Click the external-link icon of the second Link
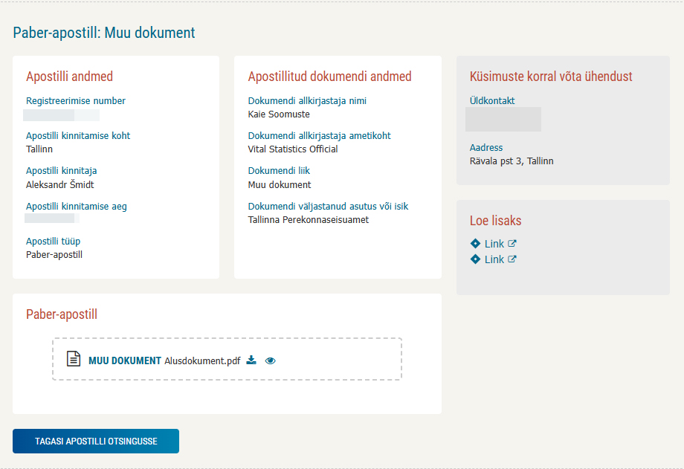Viewport: 684px width, 469px height. [512, 259]
